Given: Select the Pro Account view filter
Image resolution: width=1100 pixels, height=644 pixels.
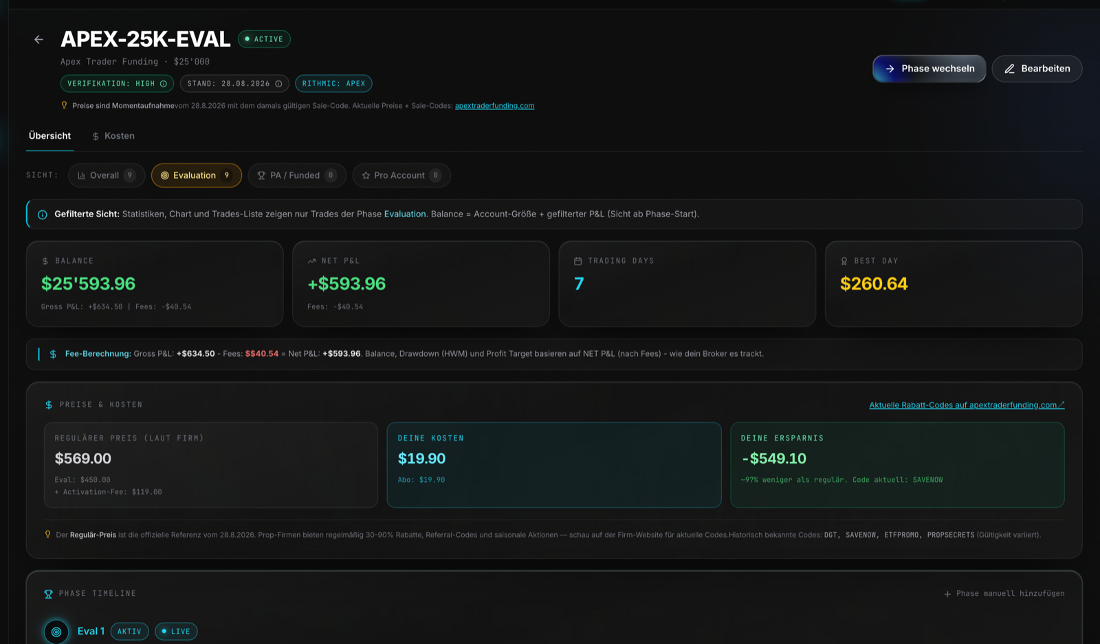Looking at the screenshot, I should (x=401, y=175).
